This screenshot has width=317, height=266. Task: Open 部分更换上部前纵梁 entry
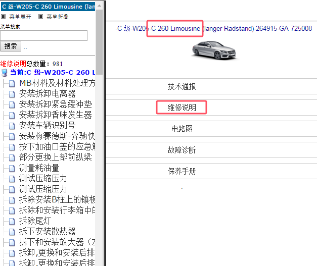pos(56,157)
